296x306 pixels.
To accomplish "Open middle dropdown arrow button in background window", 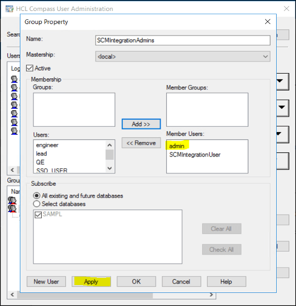I will click(283, 108).
